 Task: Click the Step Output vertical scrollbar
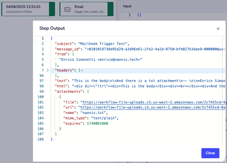pyautogui.click(x=224, y=91)
